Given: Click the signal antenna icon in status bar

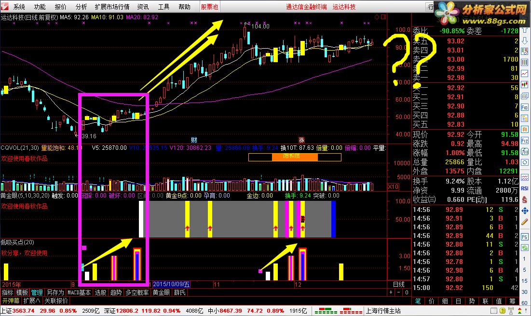Looking at the screenshot, I should pyautogui.click(x=511, y=311).
